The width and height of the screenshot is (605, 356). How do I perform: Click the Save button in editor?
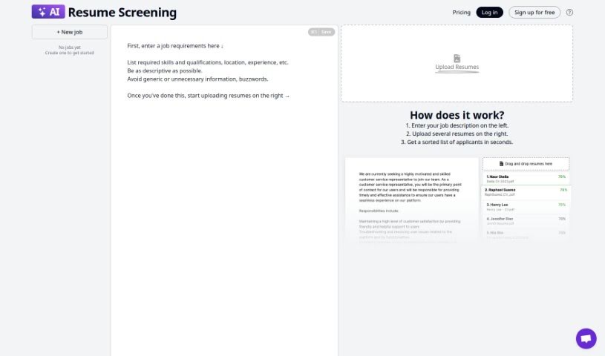[321, 32]
